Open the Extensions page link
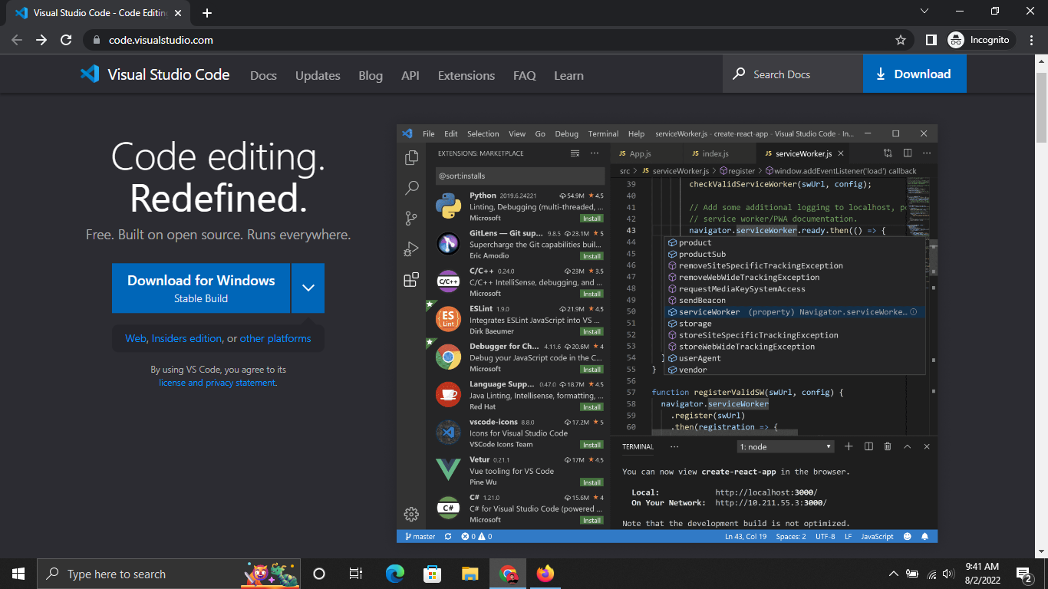Screen dimensions: 1048x589 tap(466, 75)
